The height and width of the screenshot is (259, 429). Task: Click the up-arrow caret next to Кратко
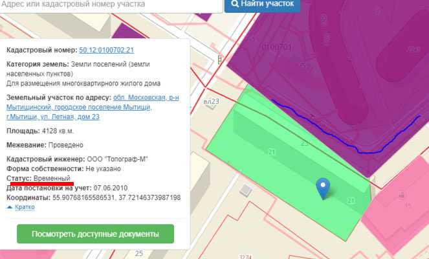10,207
